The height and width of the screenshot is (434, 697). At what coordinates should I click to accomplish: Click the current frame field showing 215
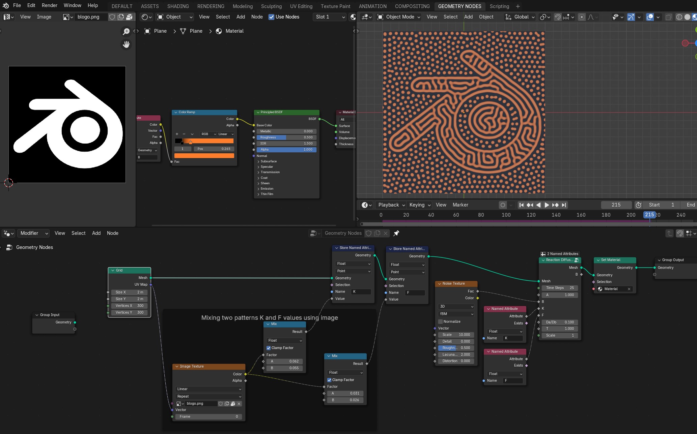pyautogui.click(x=616, y=205)
